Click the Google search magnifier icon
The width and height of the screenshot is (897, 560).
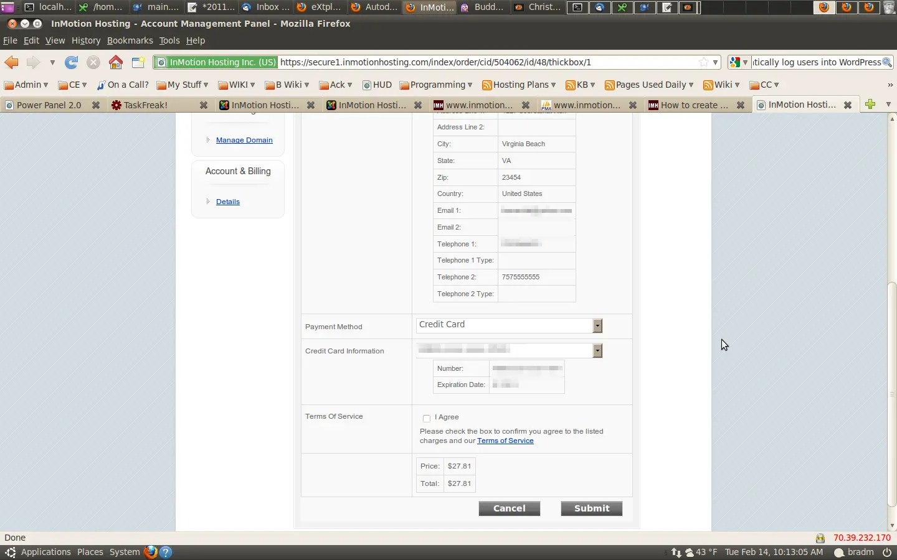pyautogui.click(x=887, y=62)
